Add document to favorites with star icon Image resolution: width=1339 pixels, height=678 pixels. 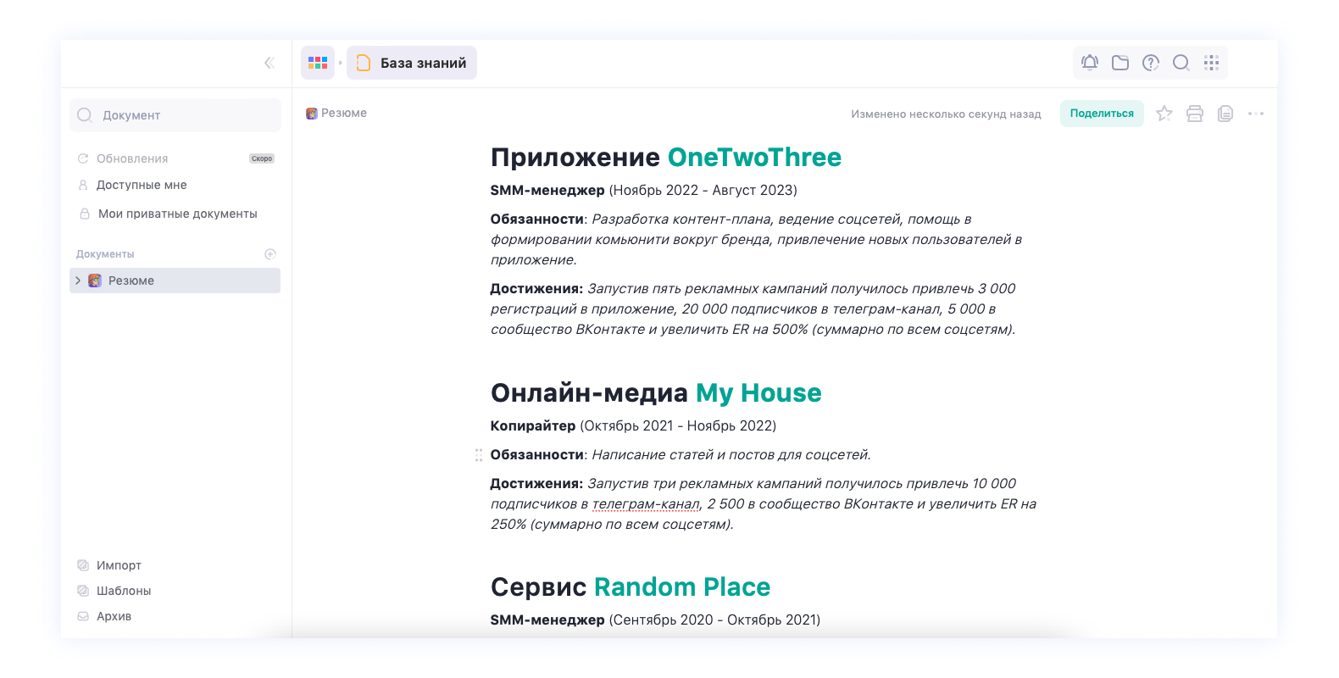point(1164,114)
